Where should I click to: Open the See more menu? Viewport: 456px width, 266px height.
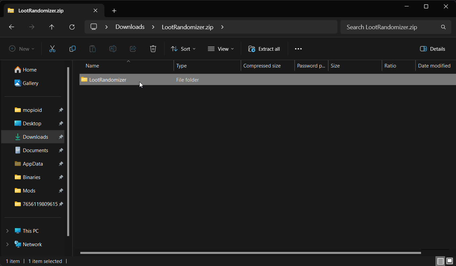pyautogui.click(x=298, y=49)
